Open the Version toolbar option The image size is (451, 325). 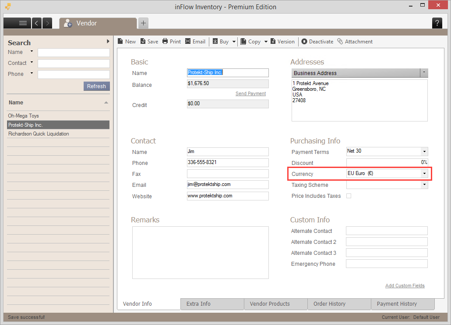point(282,42)
